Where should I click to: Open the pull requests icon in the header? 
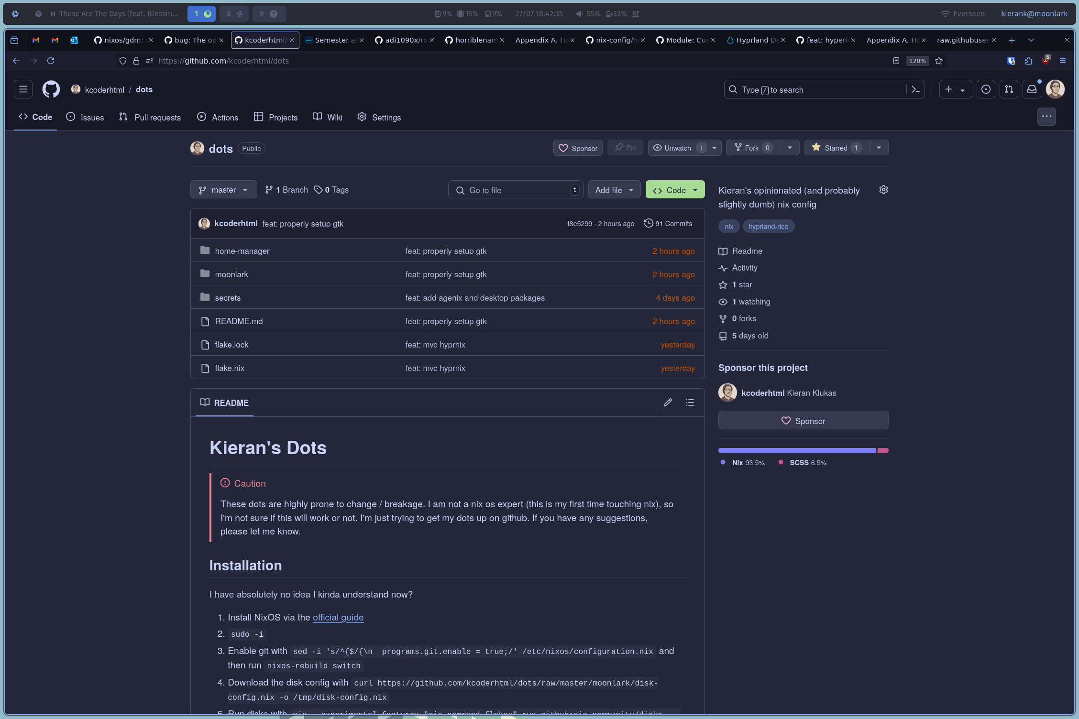click(x=1009, y=89)
